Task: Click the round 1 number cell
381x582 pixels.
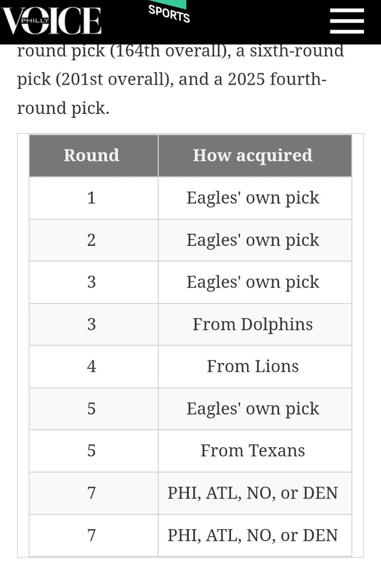Action: coord(92,197)
